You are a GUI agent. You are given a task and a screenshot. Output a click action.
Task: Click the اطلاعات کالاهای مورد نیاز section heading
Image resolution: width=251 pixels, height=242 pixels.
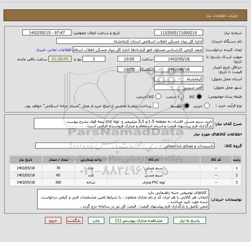[x=217, y=134]
